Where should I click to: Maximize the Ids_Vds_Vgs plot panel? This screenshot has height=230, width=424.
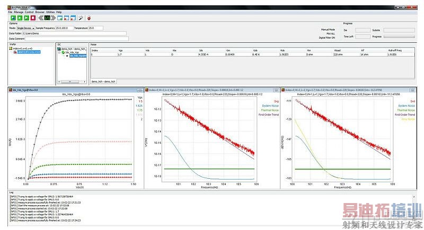click(x=140, y=90)
